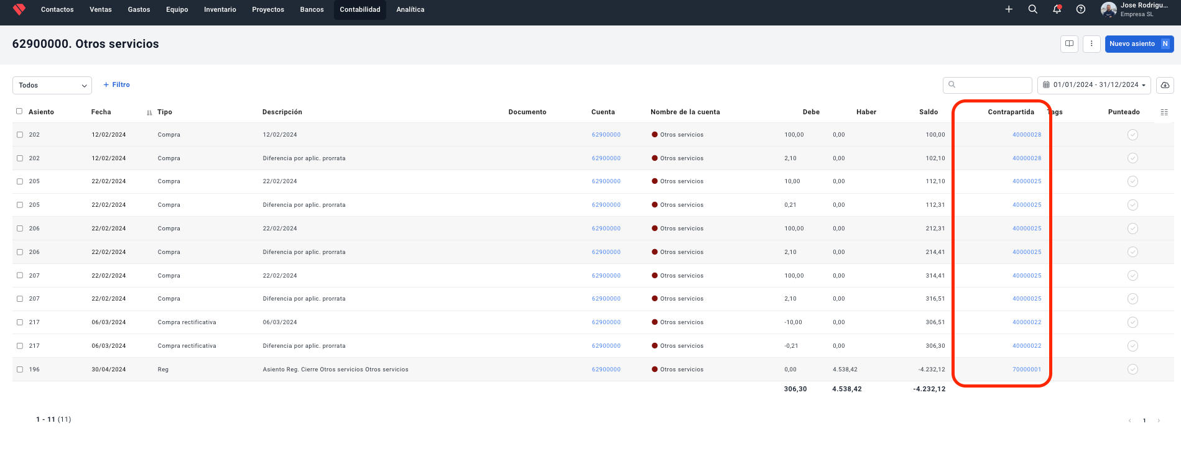Check row 206 with saldo 212,31

tap(20, 229)
